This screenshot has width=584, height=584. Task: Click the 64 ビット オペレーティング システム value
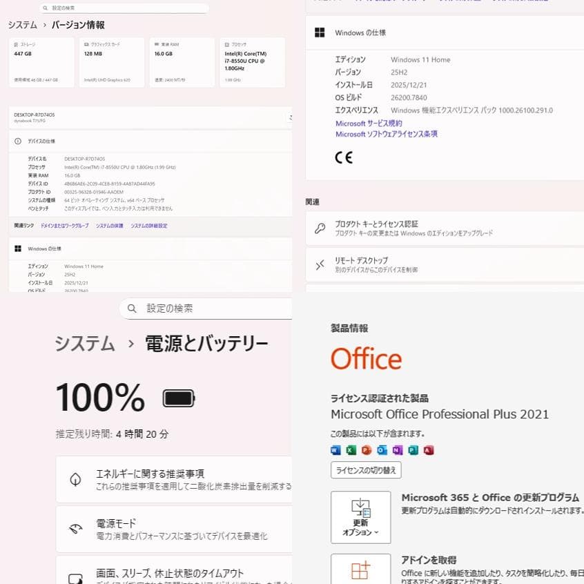(x=115, y=200)
